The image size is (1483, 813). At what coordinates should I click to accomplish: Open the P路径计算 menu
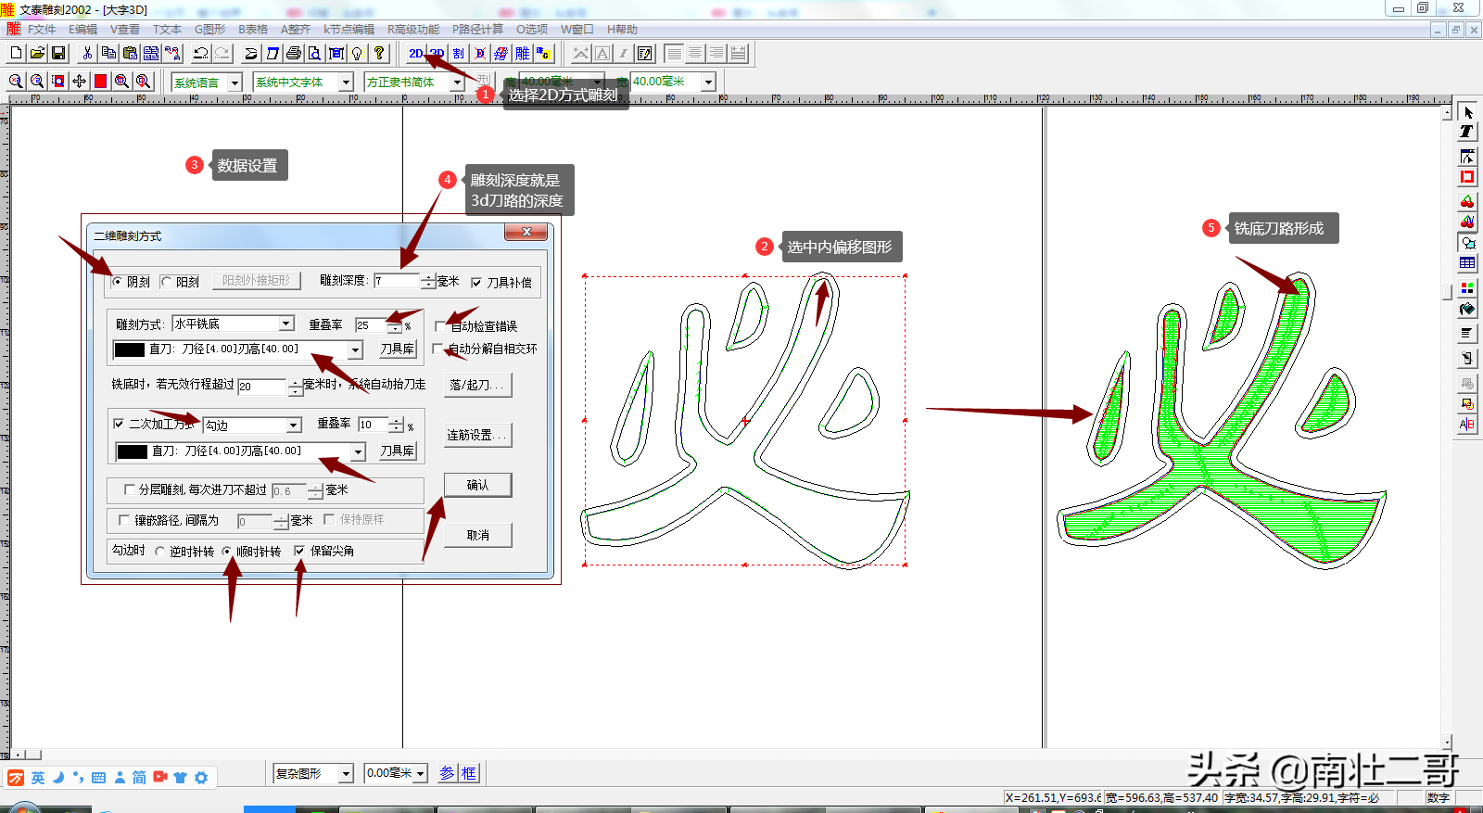tap(477, 30)
